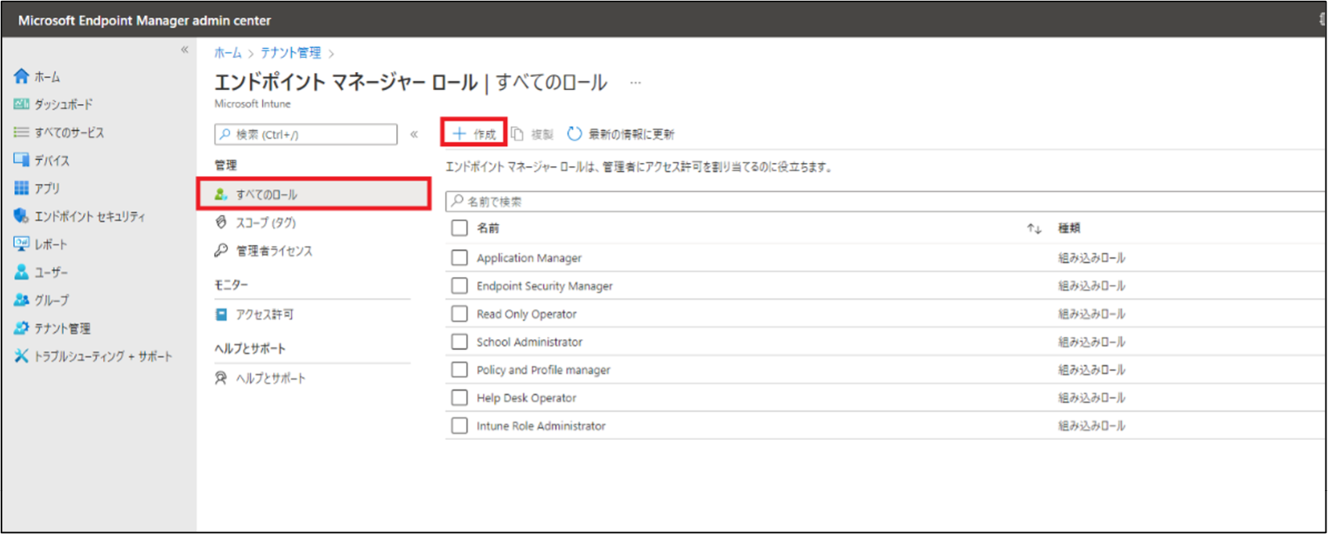Go to デバイス in the sidebar

[52, 161]
